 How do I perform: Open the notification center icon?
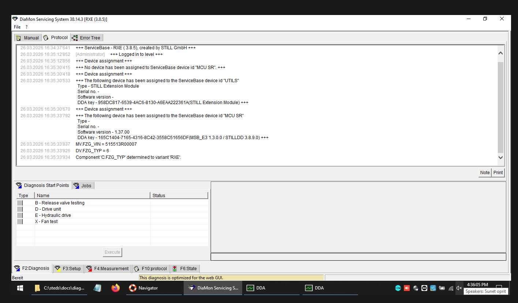click(499, 286)
